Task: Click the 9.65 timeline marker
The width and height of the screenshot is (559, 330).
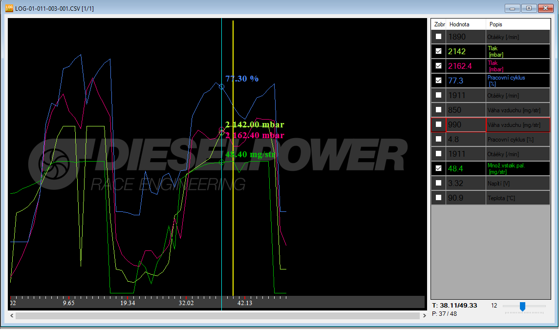Action: [69, 303]
